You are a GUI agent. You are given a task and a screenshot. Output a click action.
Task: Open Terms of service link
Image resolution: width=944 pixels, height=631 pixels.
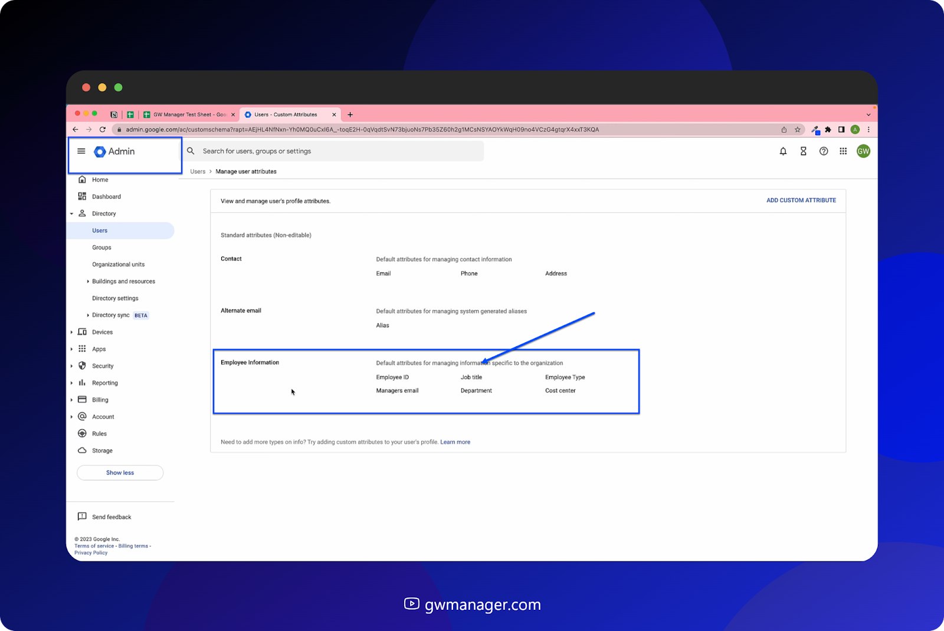(x=94, y=546)
